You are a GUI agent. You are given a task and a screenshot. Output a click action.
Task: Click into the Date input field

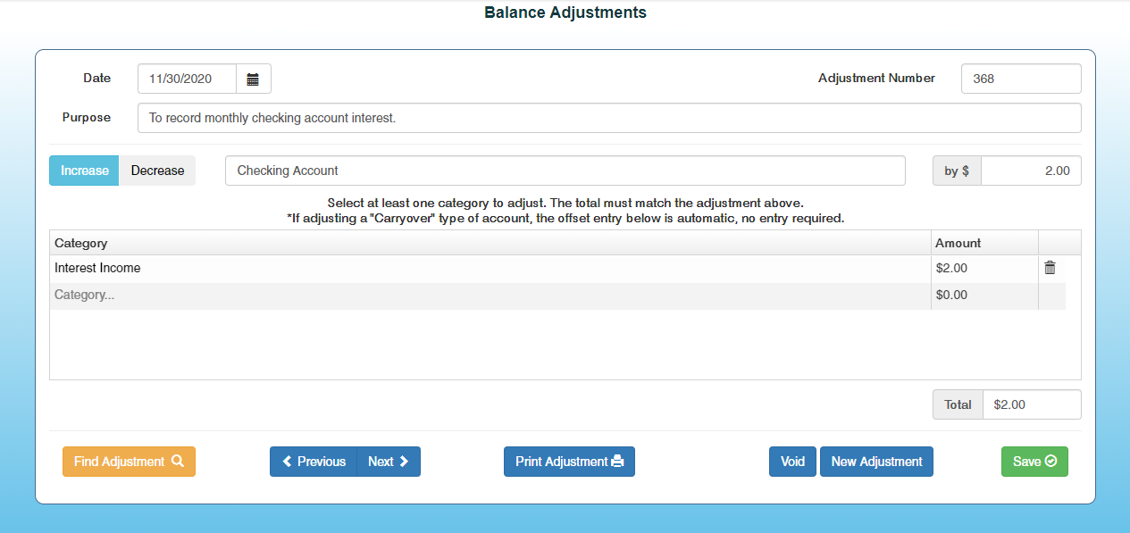(x=187, y=79)
